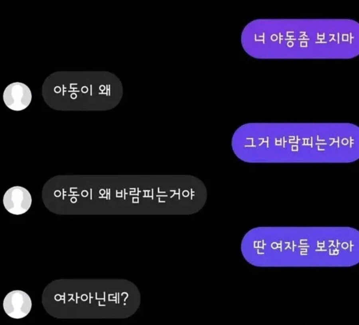The image size is (359, 325).
Task: Tap the gray '야동이 왜 바람피는거야' bubble
Action: (x=124, y=195)
